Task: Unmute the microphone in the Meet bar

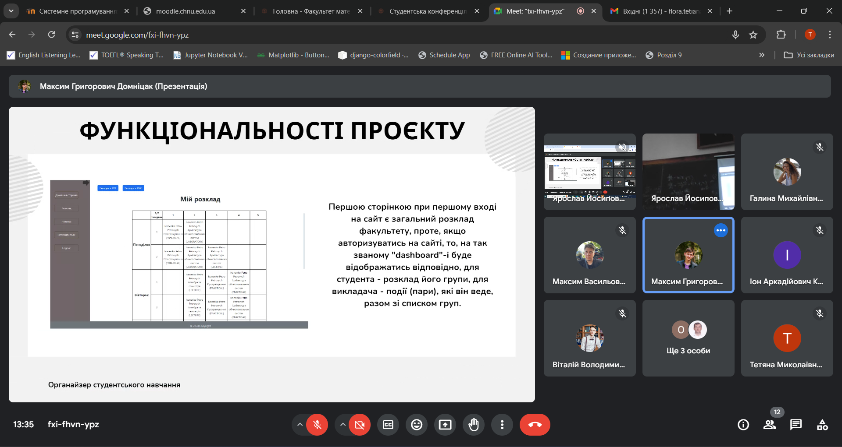Action: tap(317, 425)
